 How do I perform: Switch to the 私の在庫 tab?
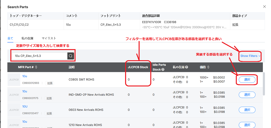click(x=27, y=38)
